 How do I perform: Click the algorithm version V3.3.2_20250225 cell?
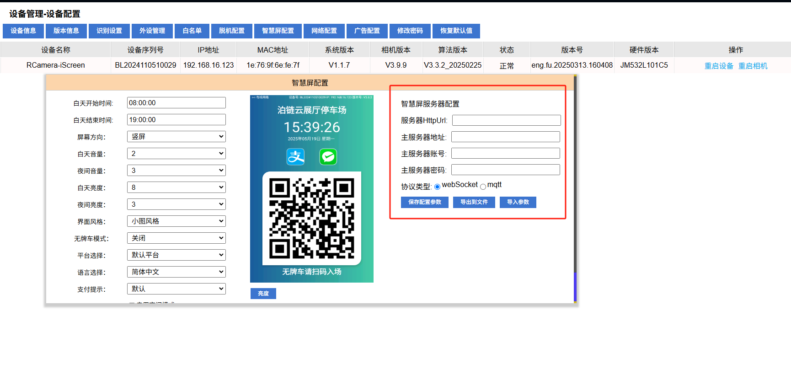453,65
